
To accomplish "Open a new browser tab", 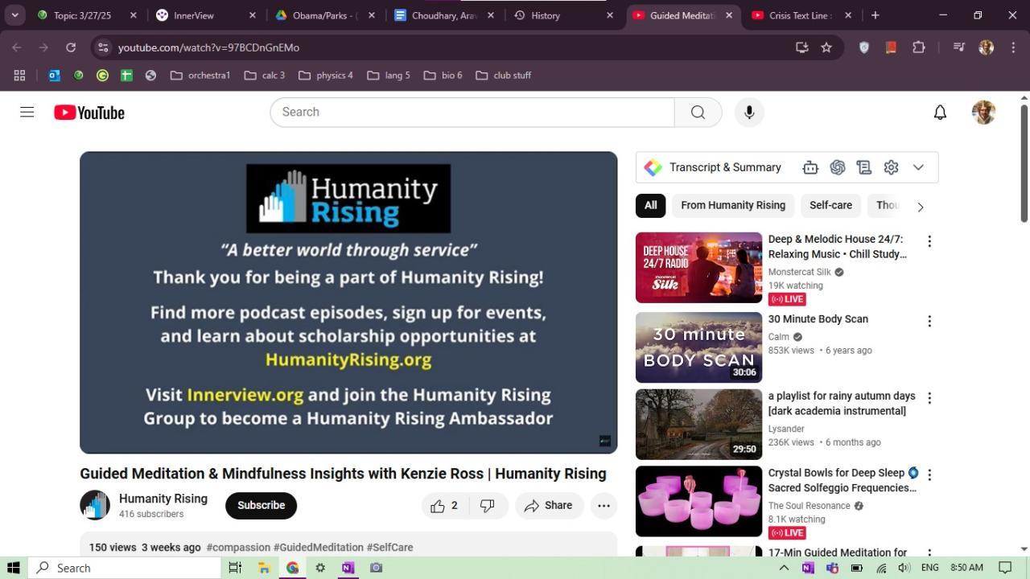I will tap(875, 15).
